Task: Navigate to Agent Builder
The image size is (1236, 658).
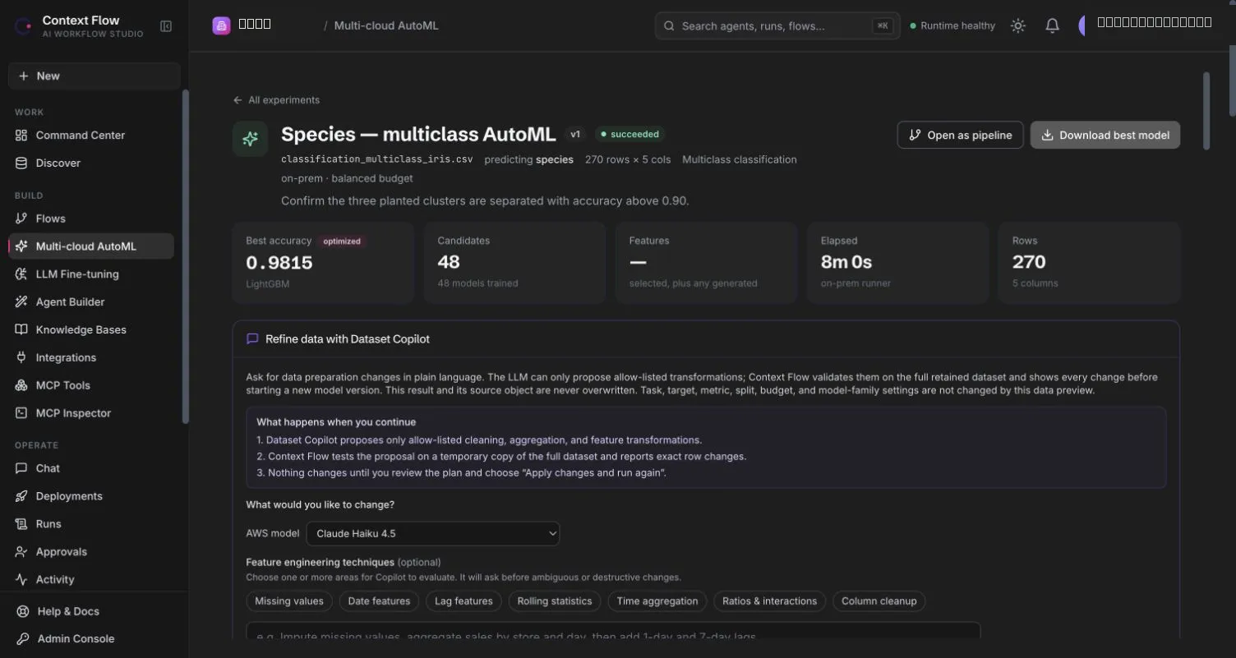Action: coord(91,302)
